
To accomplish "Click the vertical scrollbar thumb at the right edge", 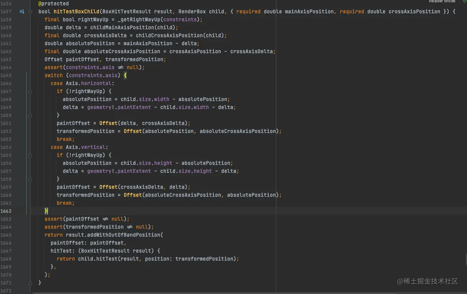I will 465,259.
